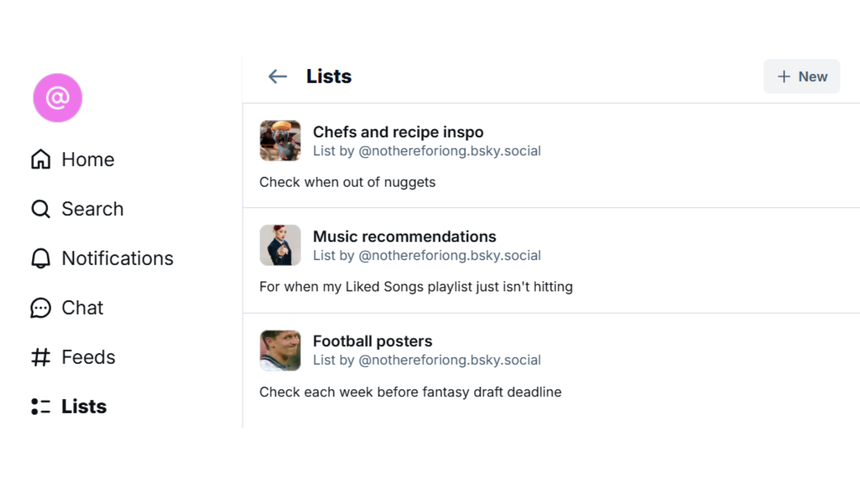Open the Football posters list
This screenshot has width=860, height=483.
[372, 341]
